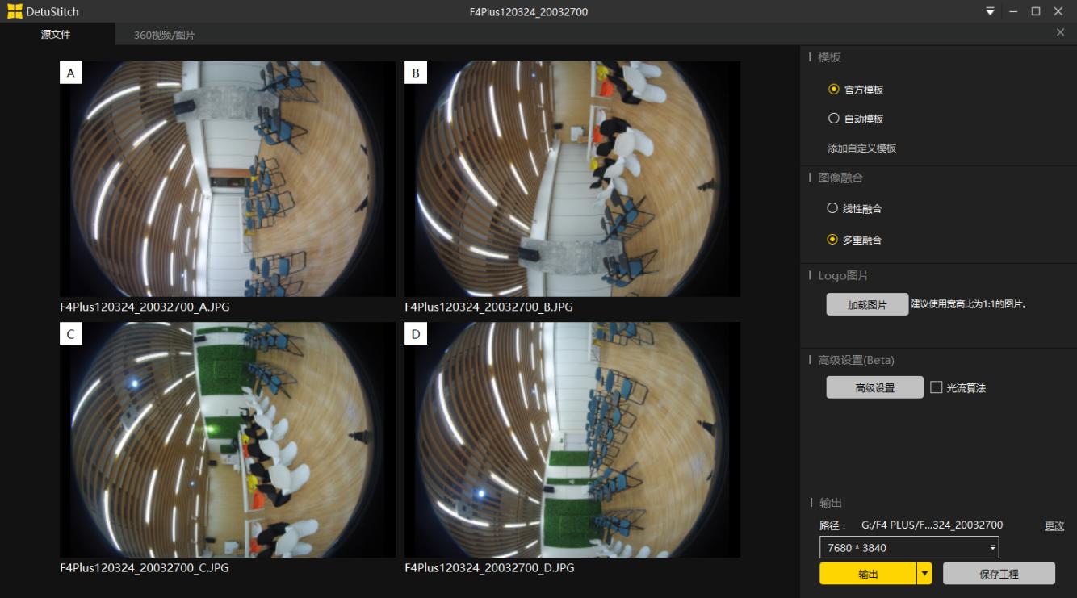1077x598 pixels.
Task: Select the camera C label badge
Action: [71, 334]
